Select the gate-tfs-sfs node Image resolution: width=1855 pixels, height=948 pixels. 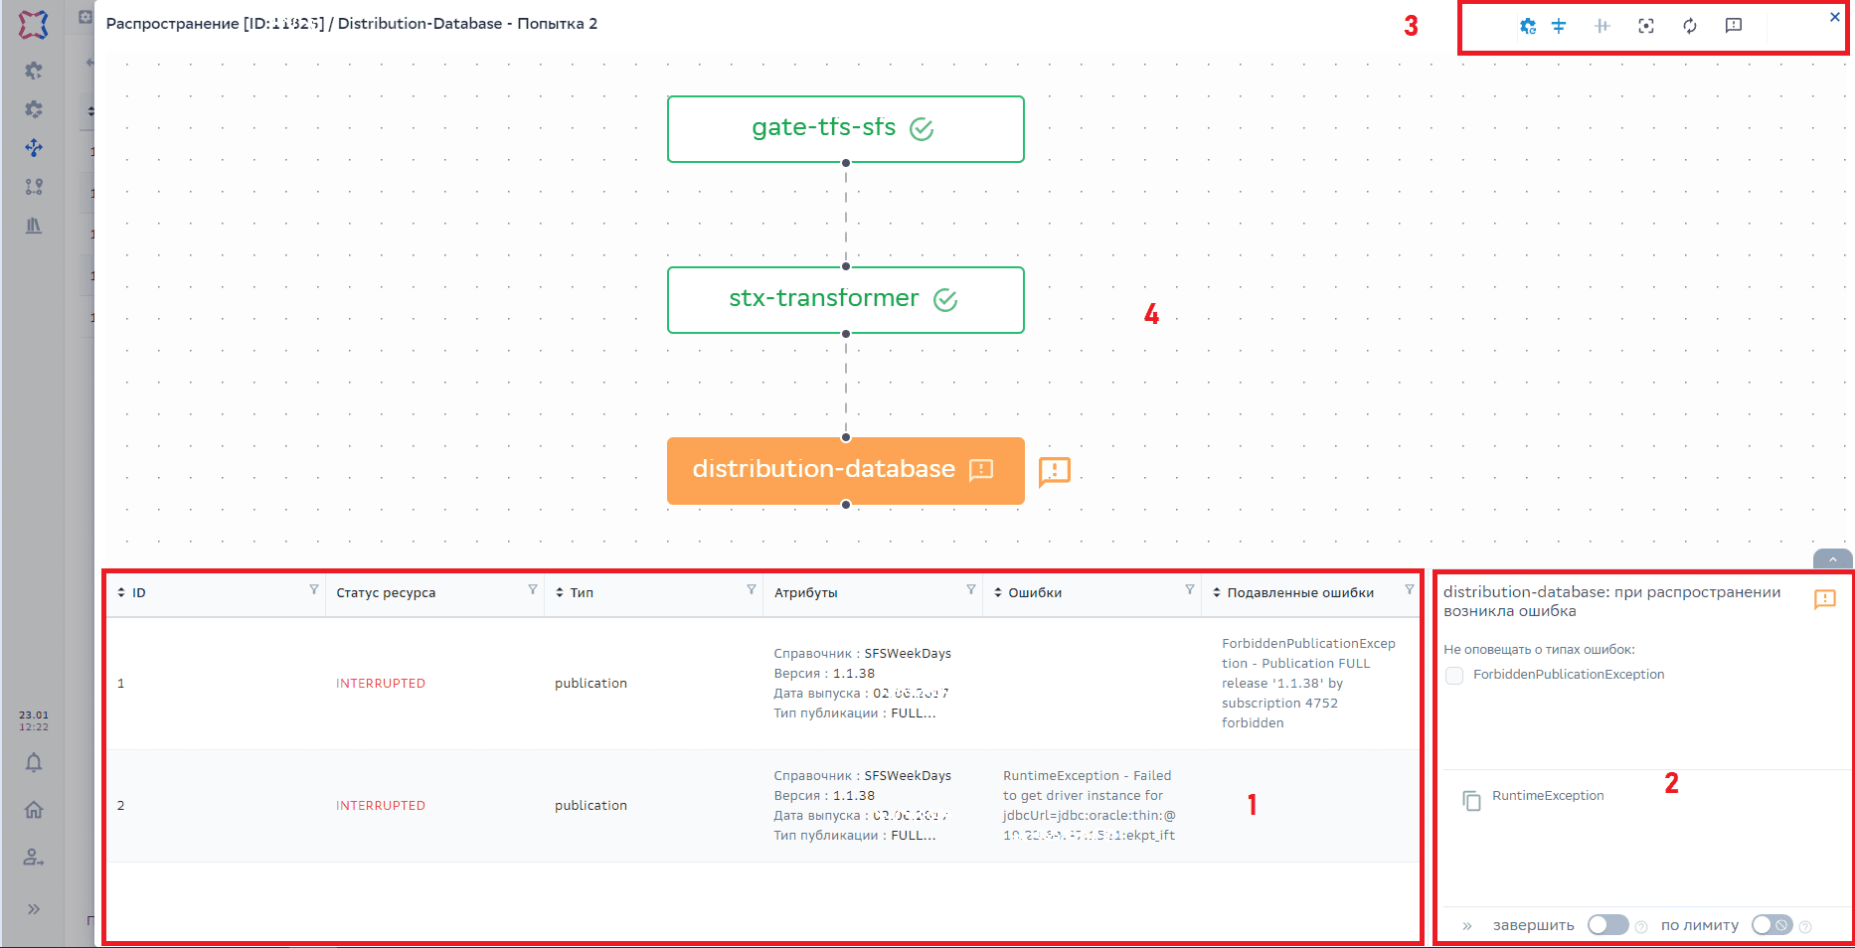coord(845,129)
